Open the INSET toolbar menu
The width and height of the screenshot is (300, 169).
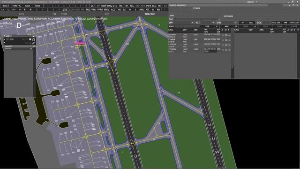point(6,6)
